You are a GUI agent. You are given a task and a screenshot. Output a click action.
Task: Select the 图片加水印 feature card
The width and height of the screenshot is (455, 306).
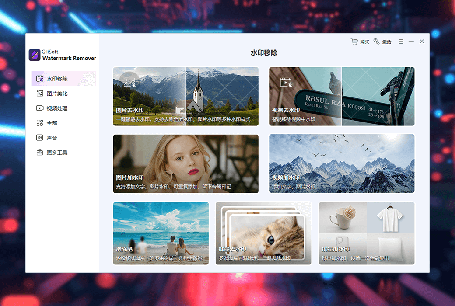[185, 163]
